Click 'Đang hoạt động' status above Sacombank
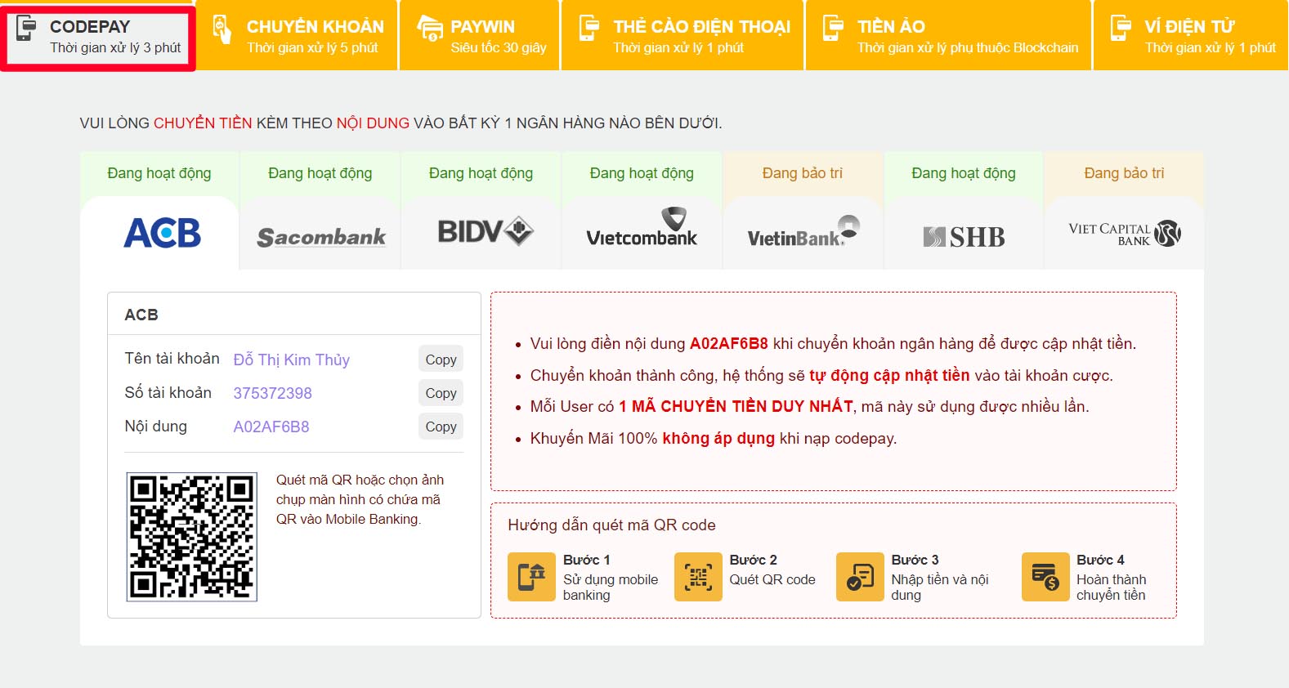 (x=320, y=173)
